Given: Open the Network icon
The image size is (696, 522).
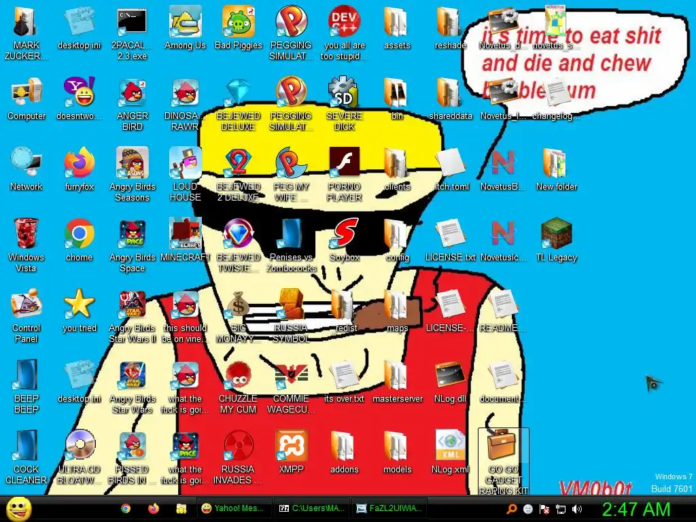Looking at the screenshot, I should [x=27, y=169].
